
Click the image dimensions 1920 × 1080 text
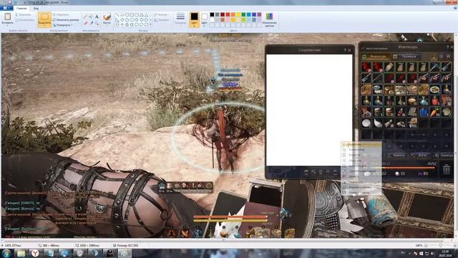click(90, 245)
